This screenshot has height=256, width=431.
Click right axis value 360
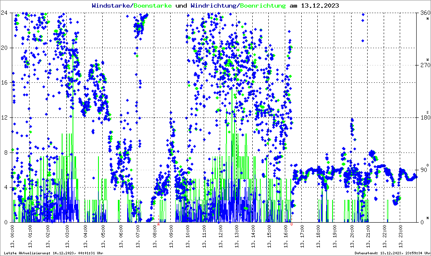point(425,13)
